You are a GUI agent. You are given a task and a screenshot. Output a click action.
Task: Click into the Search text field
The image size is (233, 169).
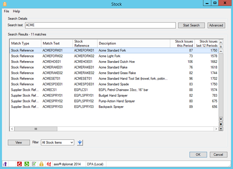[x=100, y=25]
